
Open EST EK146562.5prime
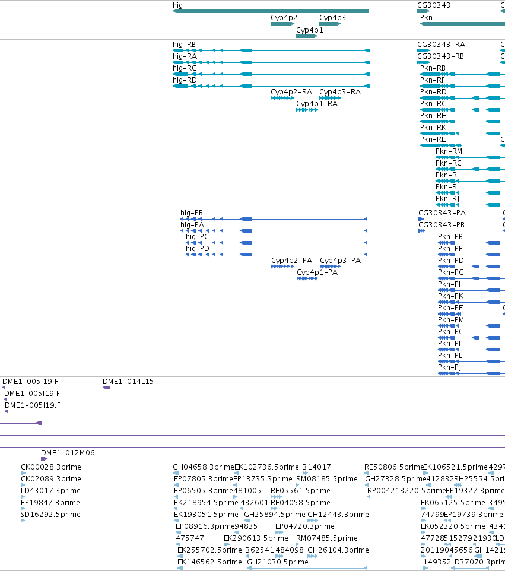209,562
